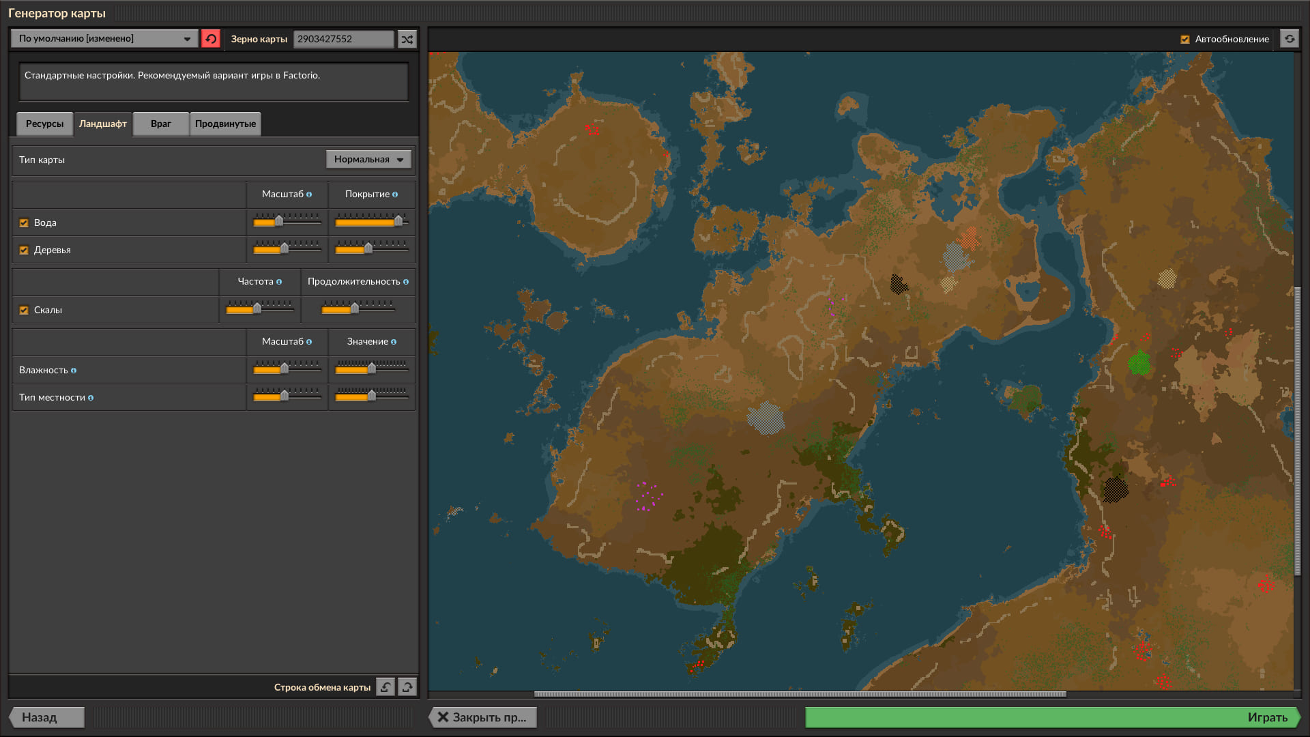The image size is (1310, 737).
Task: Reset the map preset with the red button
Action: 211,39
